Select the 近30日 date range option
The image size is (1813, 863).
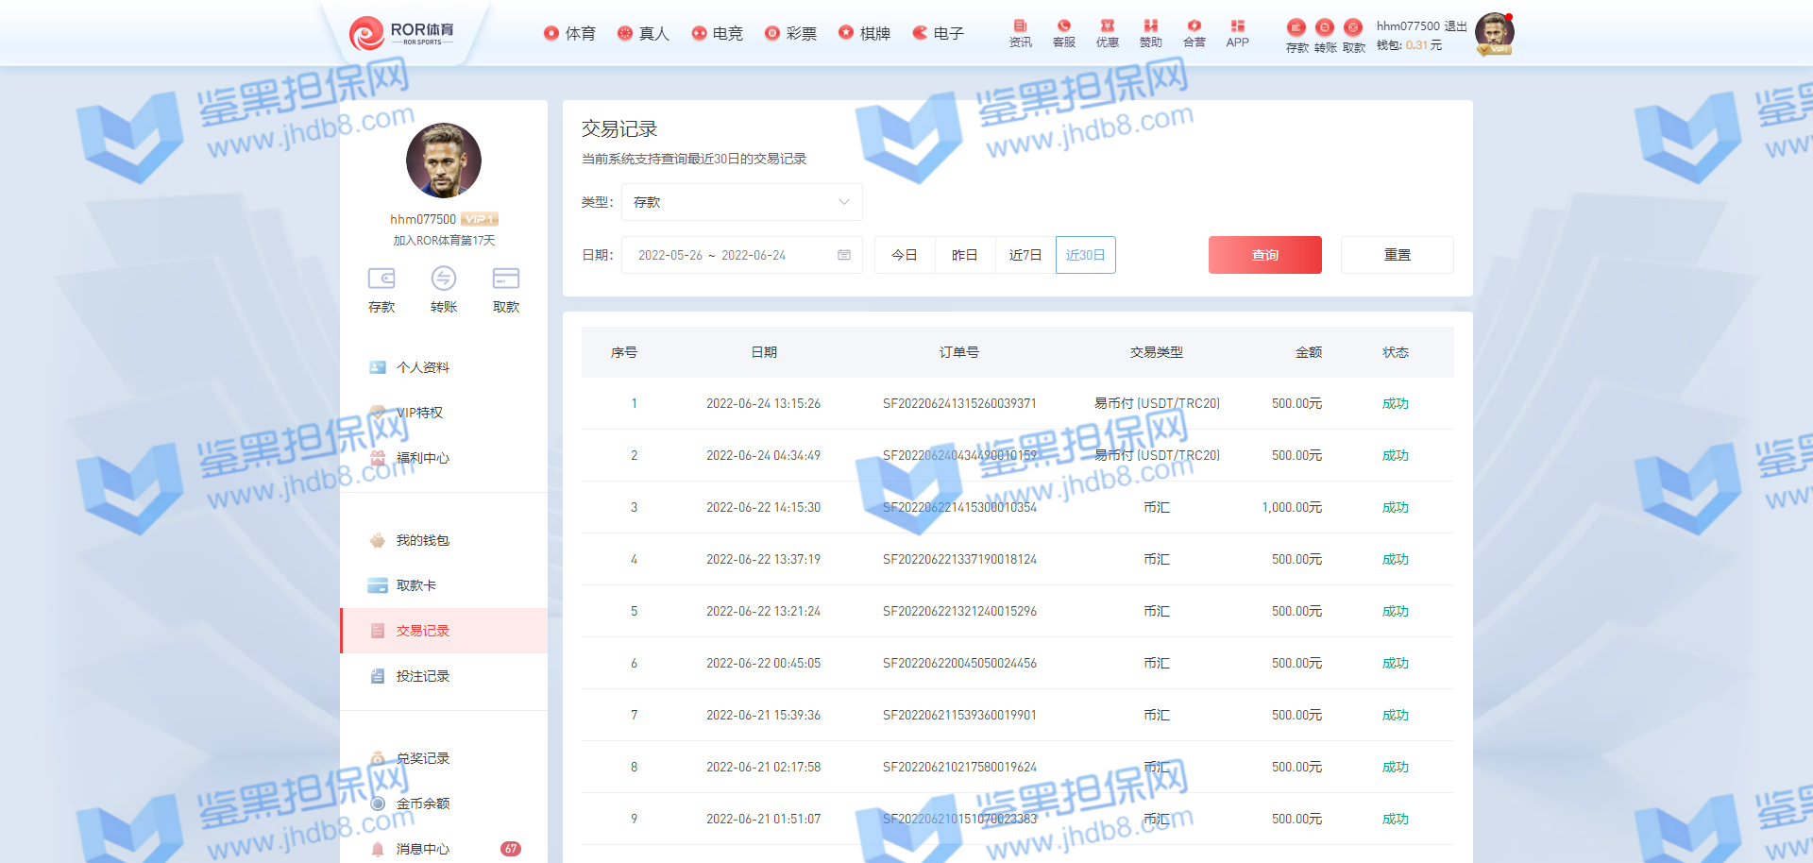pos(1085,255)
